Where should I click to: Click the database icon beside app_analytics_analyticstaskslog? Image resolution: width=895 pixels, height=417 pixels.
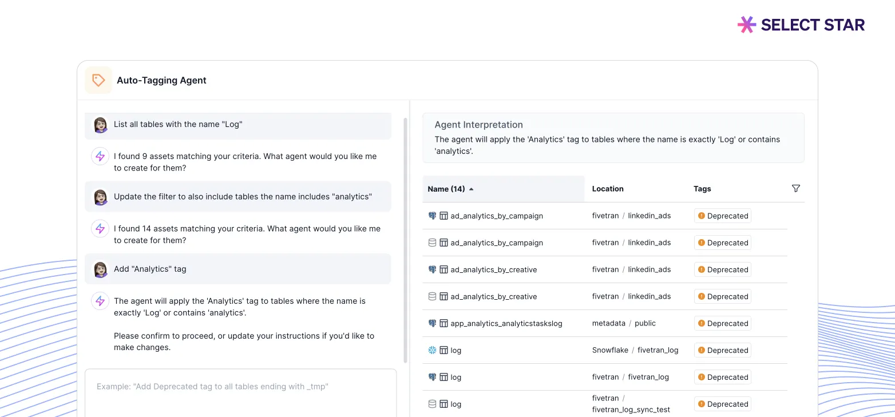(432, 323)
